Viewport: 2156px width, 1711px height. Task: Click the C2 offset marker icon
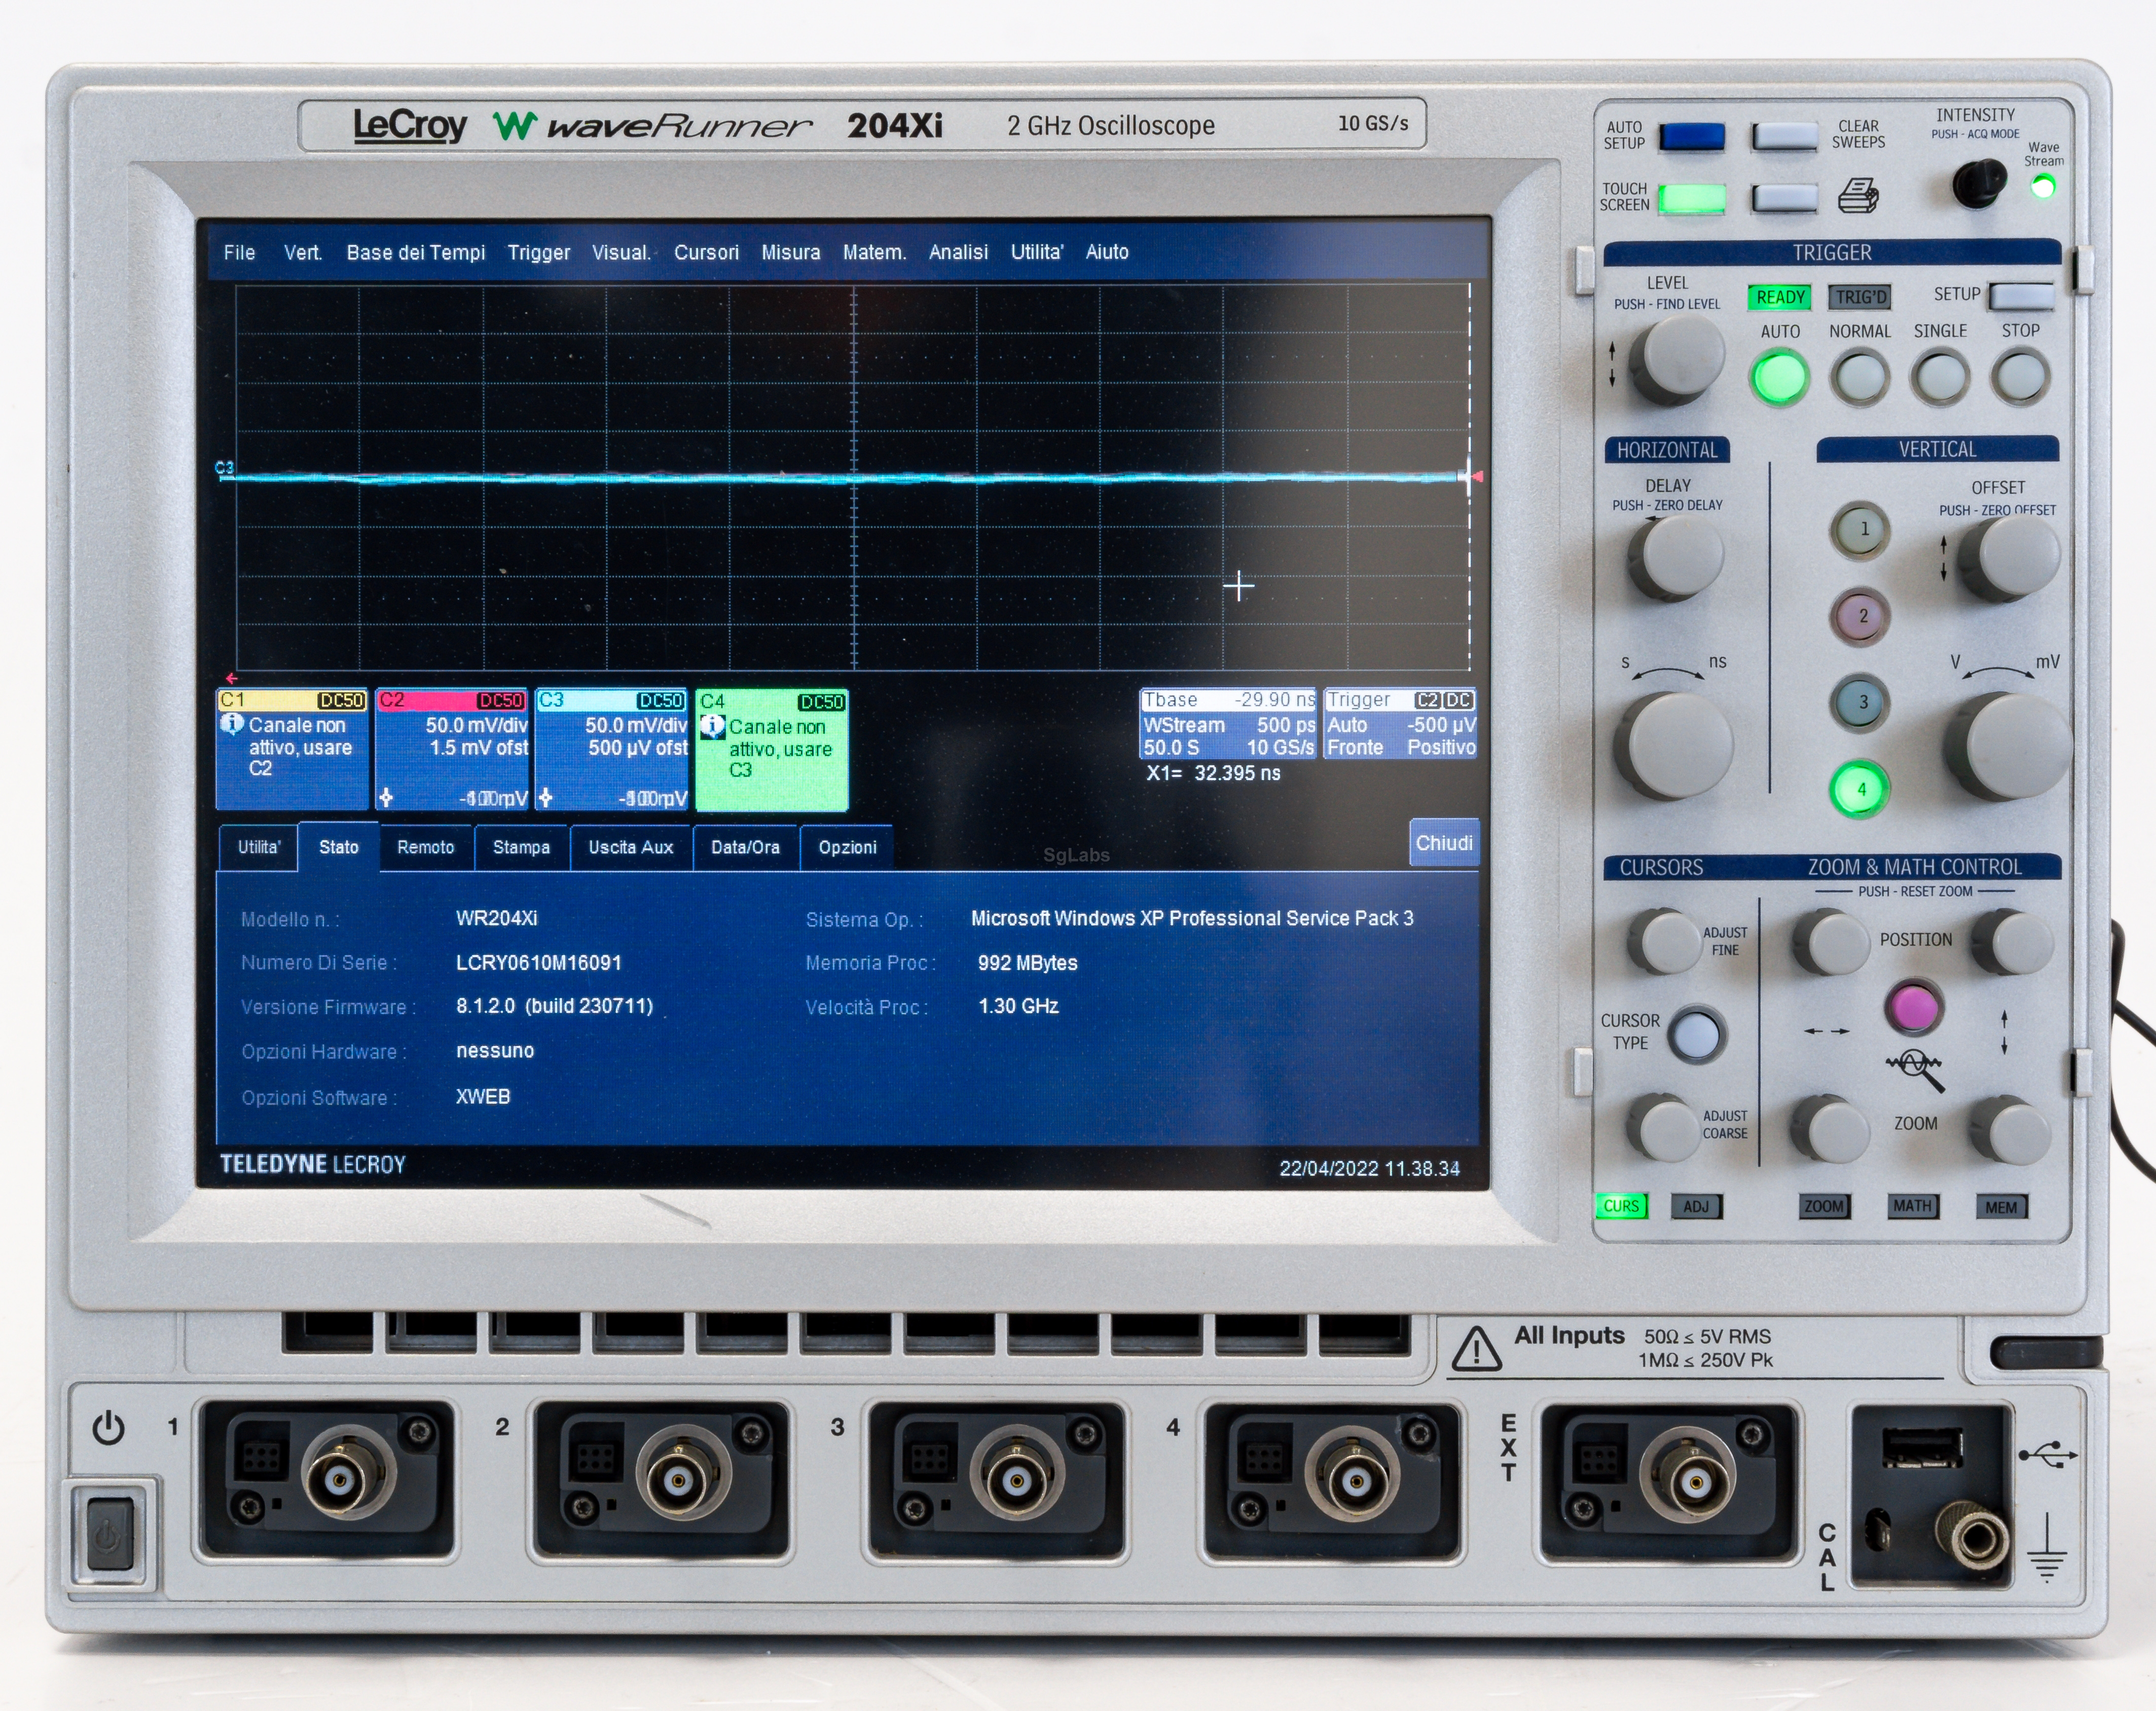click(386, 798)
